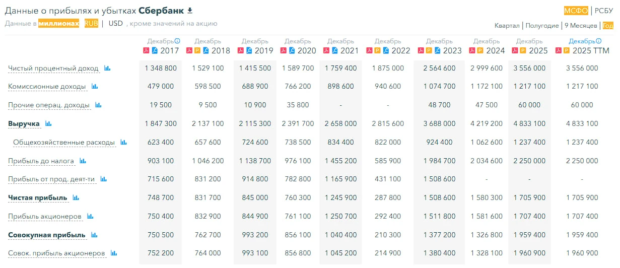Open chart icon for Общехозяйственные расходы
Viewport: 620px width, 268px height.
coord(123,143)
